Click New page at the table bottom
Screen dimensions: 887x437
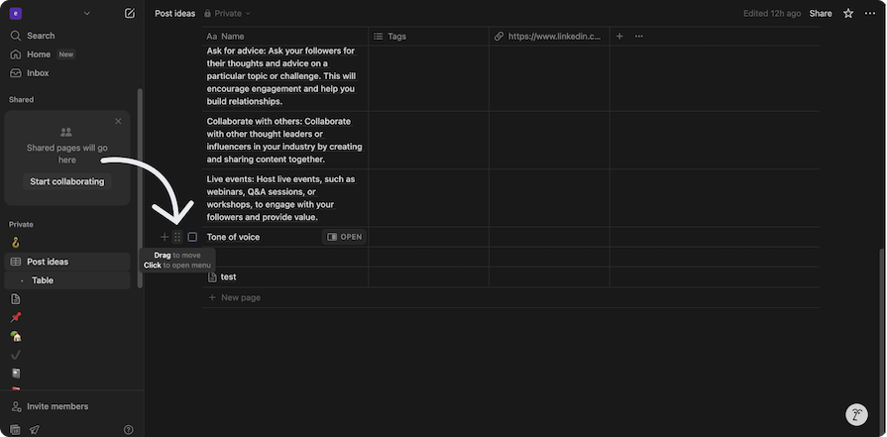[240, 297]
